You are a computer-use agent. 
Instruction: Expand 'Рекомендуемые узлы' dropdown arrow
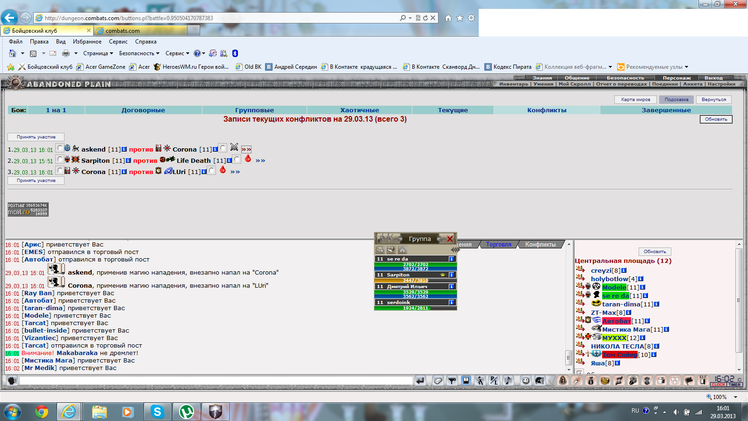(x=686, y=67)
